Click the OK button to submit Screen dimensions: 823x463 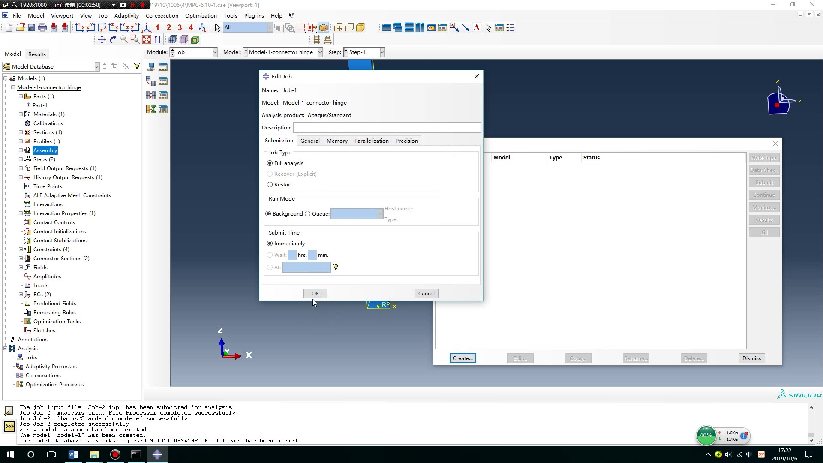(x=316, y=293)
